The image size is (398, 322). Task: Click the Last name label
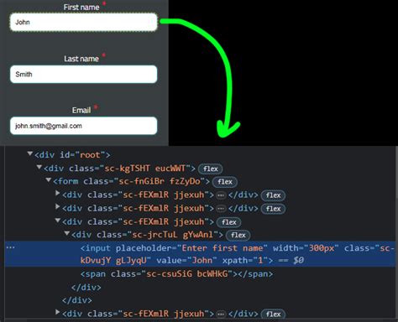point(81,59)
